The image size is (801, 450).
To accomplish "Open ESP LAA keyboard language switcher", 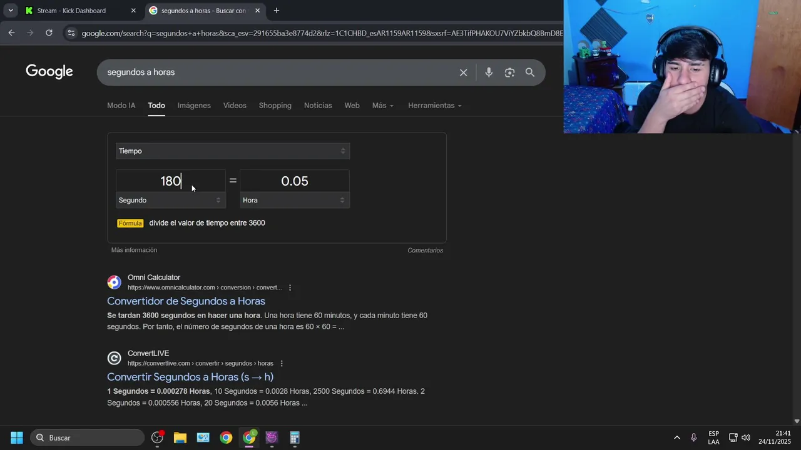I will pyautogui.click(x=713, y=437).
